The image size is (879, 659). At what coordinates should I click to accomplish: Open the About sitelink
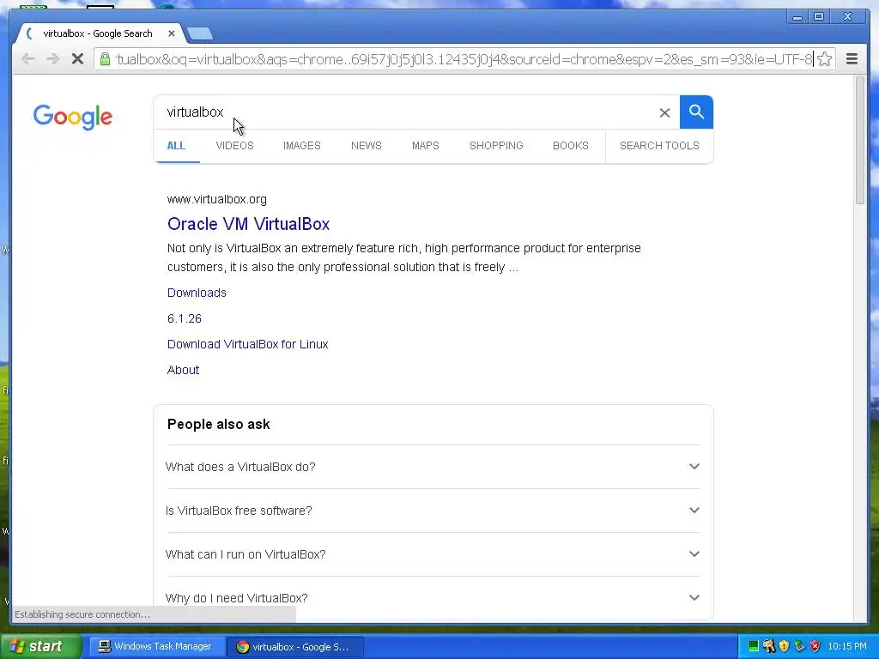point(184,370)
